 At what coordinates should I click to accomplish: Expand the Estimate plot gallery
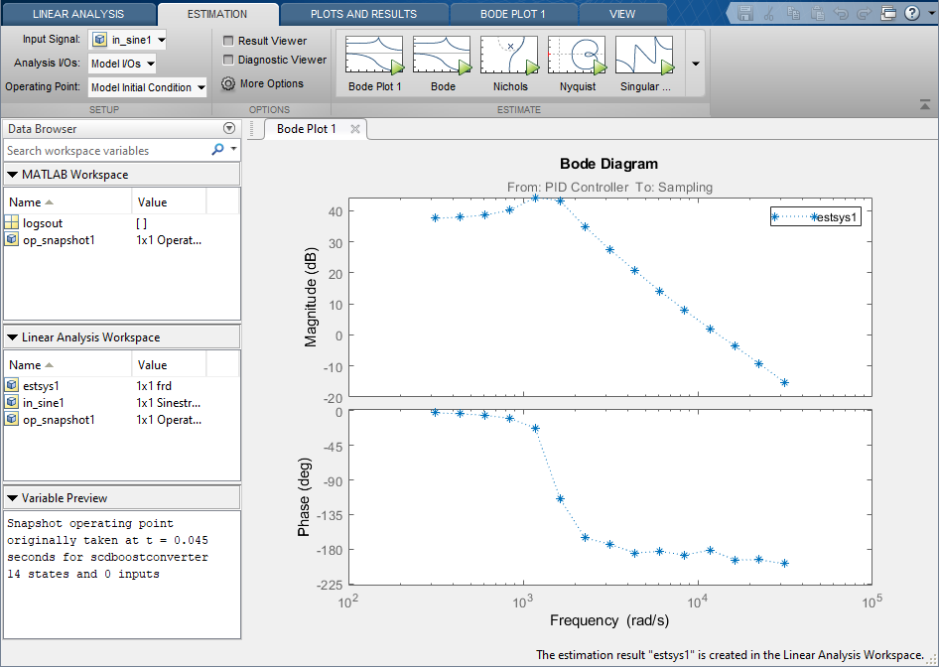(695, 64)
